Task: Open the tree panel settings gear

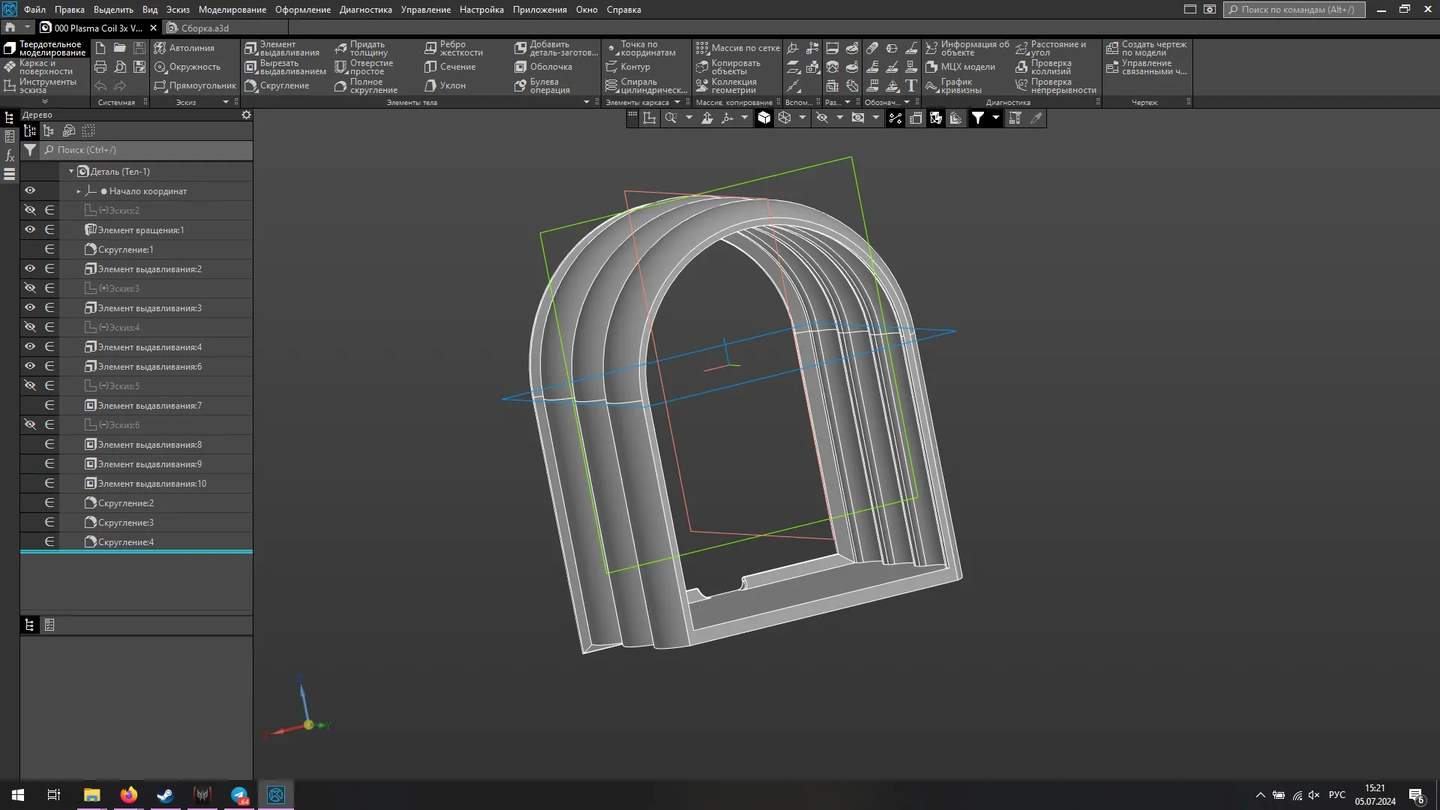Action: (246, 115)
